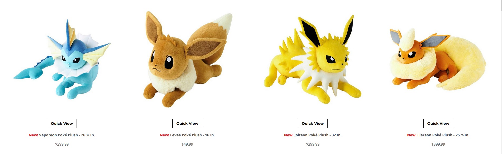The image size is (502, 154).
Task: Open the Jolteon plush product image
Action: tap(313, 59)
